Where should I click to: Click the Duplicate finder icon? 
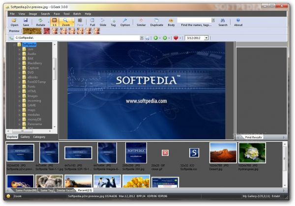[x=157, y=22]
